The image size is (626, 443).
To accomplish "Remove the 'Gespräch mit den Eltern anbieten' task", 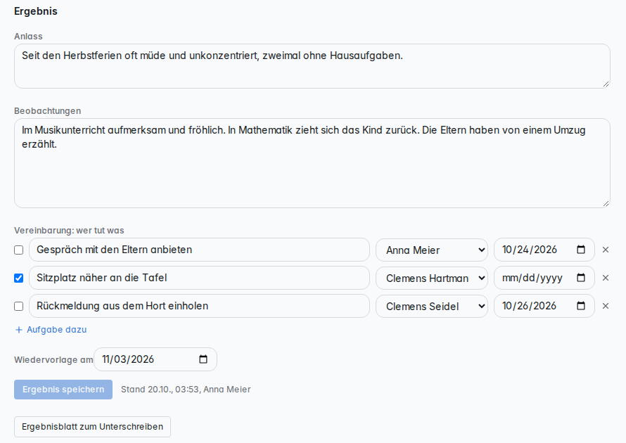I will point(606,250).
